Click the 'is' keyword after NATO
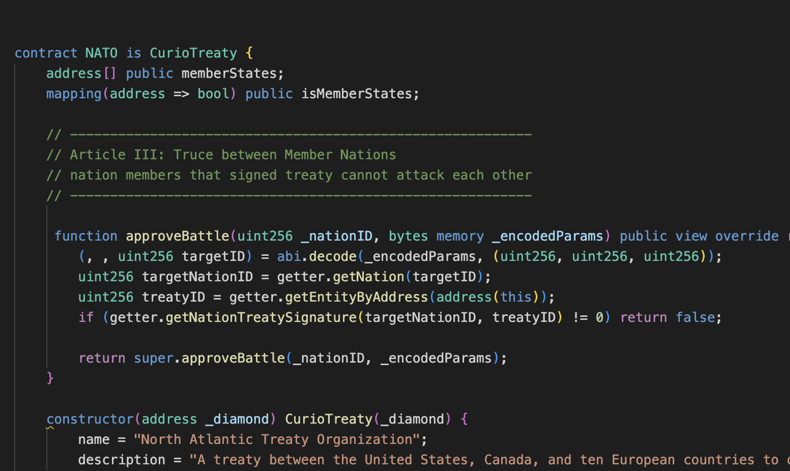 tap(134, 53)
